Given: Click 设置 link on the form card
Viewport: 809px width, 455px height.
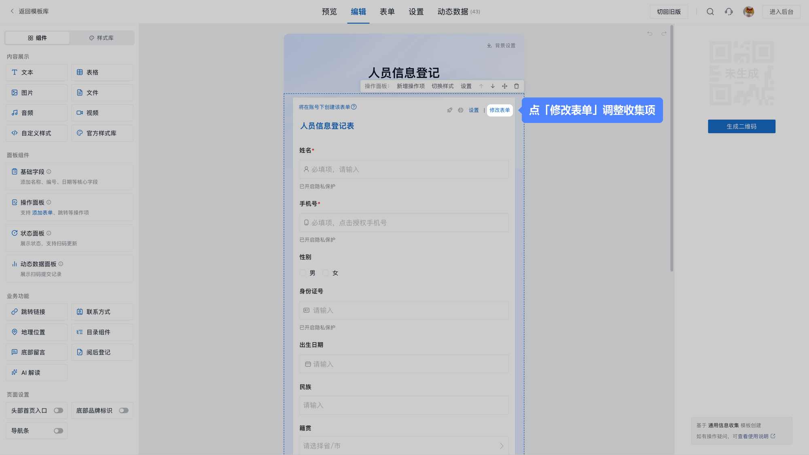Looking at the screenshot, I should coord(474,110).
